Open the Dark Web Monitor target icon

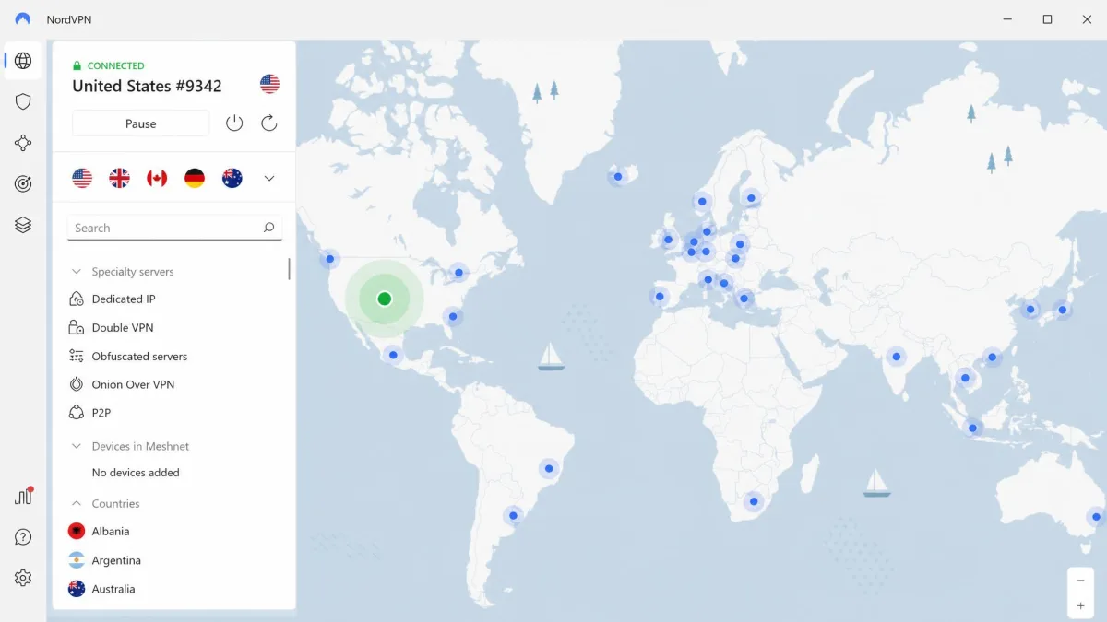23,183
